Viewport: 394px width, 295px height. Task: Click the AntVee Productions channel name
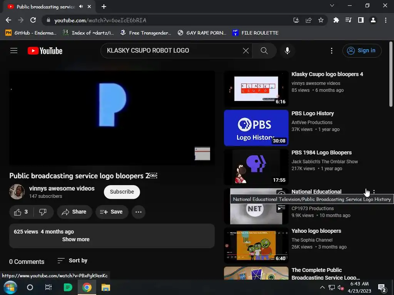312,123
